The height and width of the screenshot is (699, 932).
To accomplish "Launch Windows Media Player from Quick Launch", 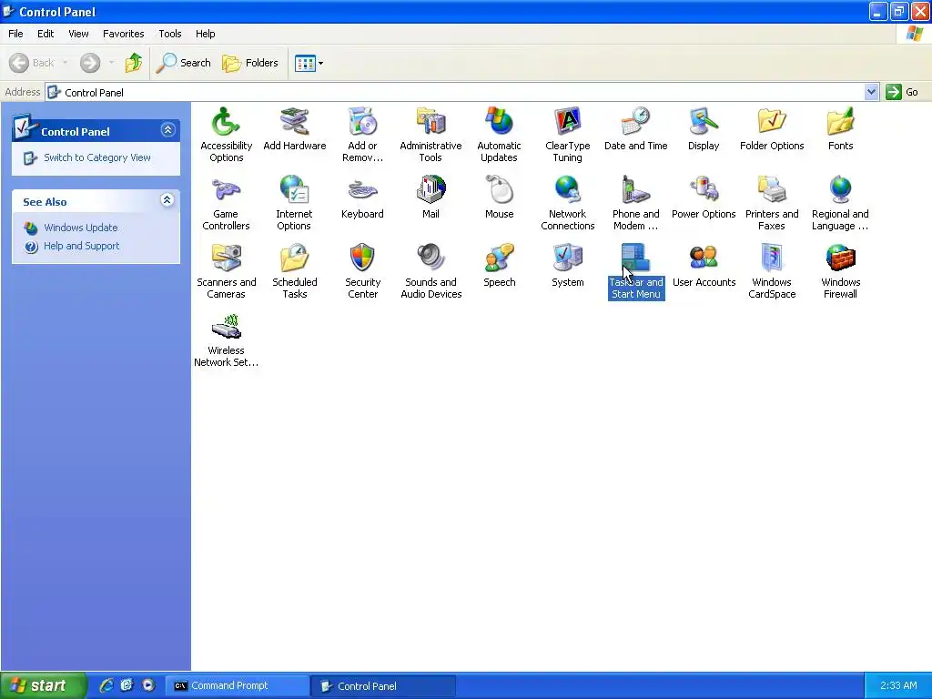I will (x=148, y=685).
